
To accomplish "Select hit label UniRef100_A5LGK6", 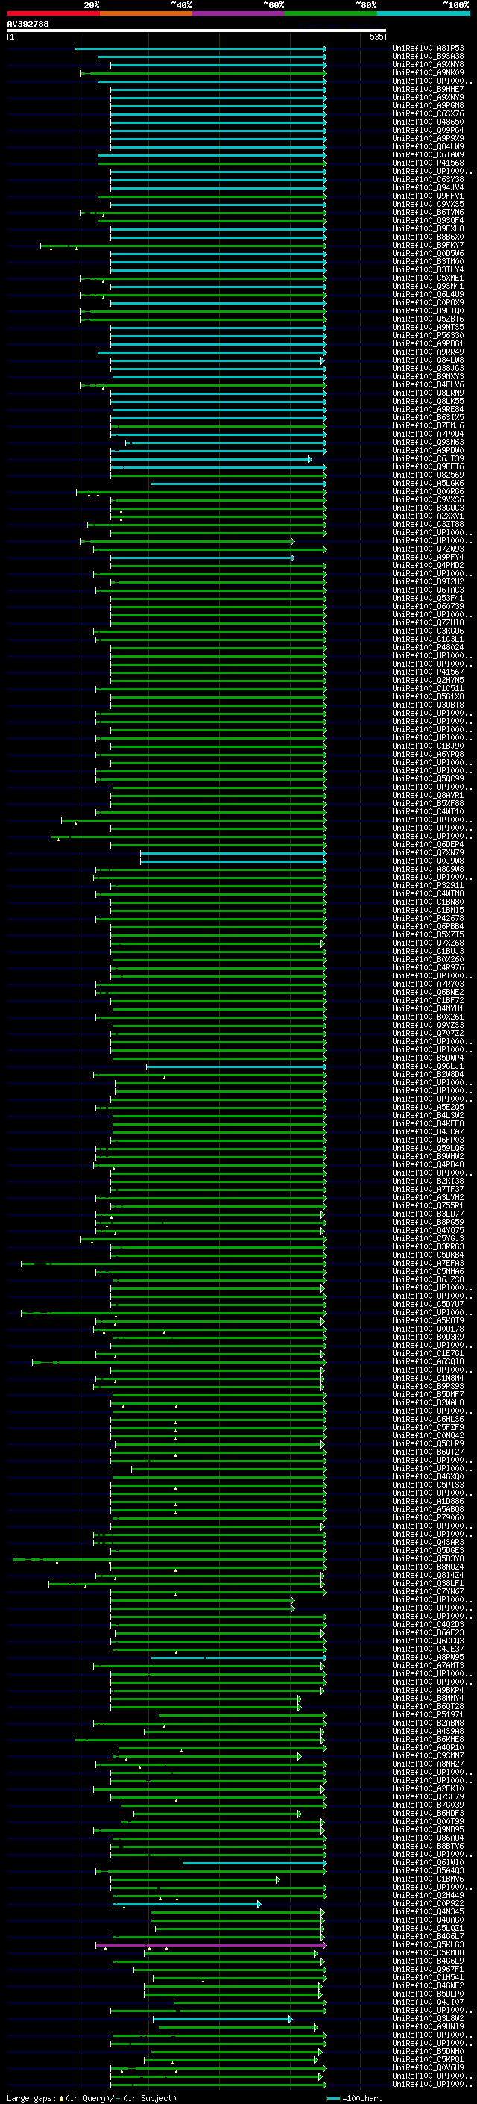I will [428, 483].
